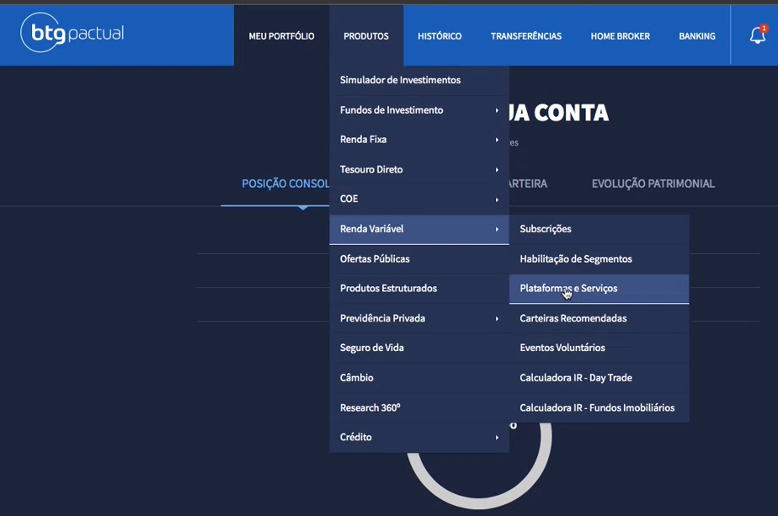Open Simulador de Investimentos
Image resolution: width=778 pixels, height=516 pixels.
tap(419, 80)
